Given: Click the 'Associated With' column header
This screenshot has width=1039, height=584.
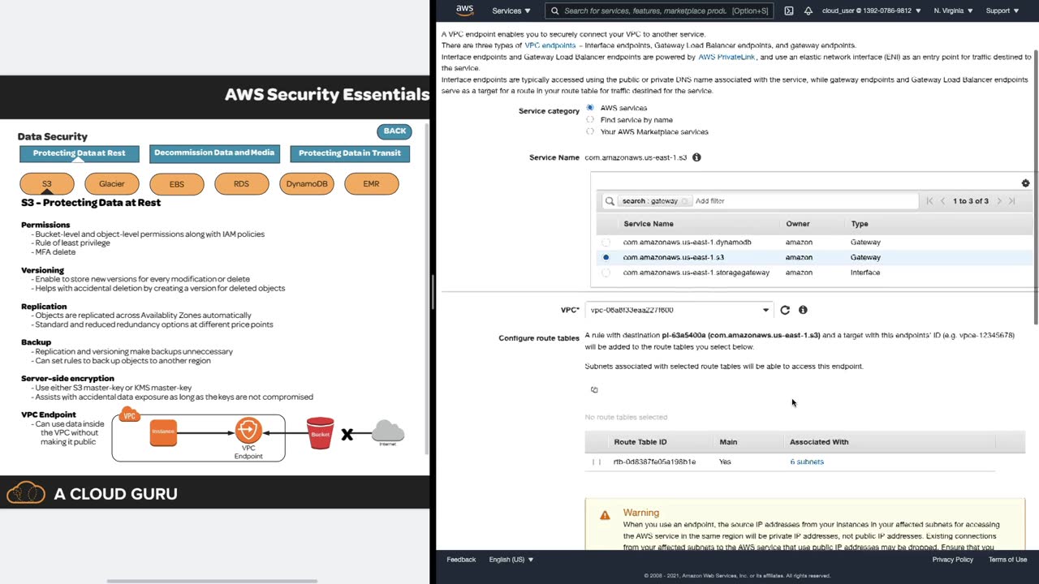Looking at the screenshot, I should [819, 442].
